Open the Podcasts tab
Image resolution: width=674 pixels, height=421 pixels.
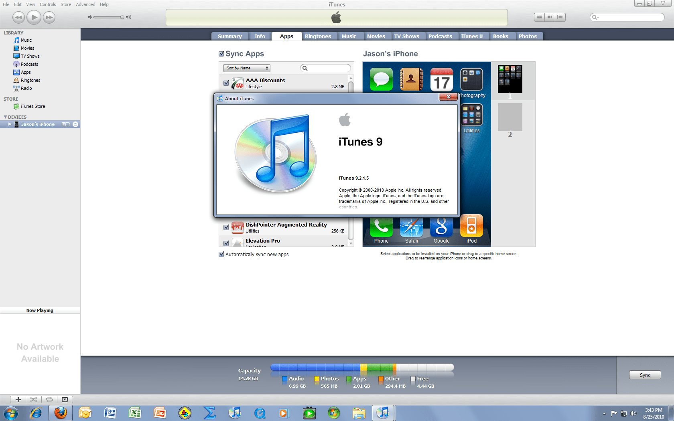point(440,36)
